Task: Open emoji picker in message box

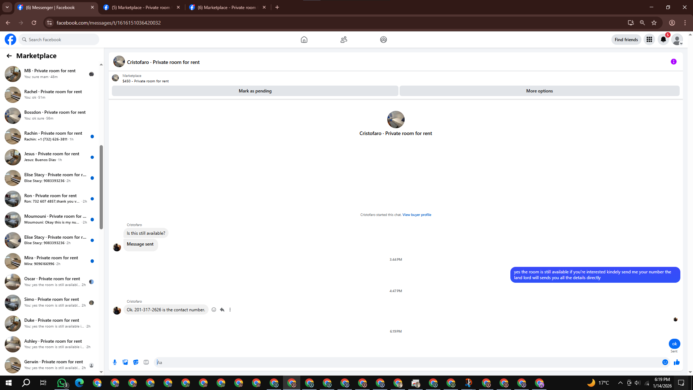Action: pyautogui.click(x=665, y=362)
